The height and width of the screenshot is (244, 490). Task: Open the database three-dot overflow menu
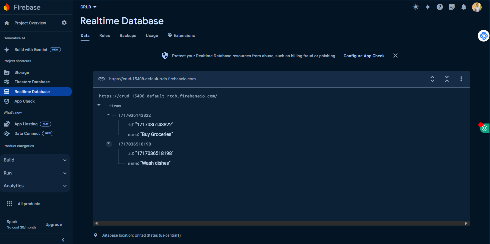coord(461,79)
